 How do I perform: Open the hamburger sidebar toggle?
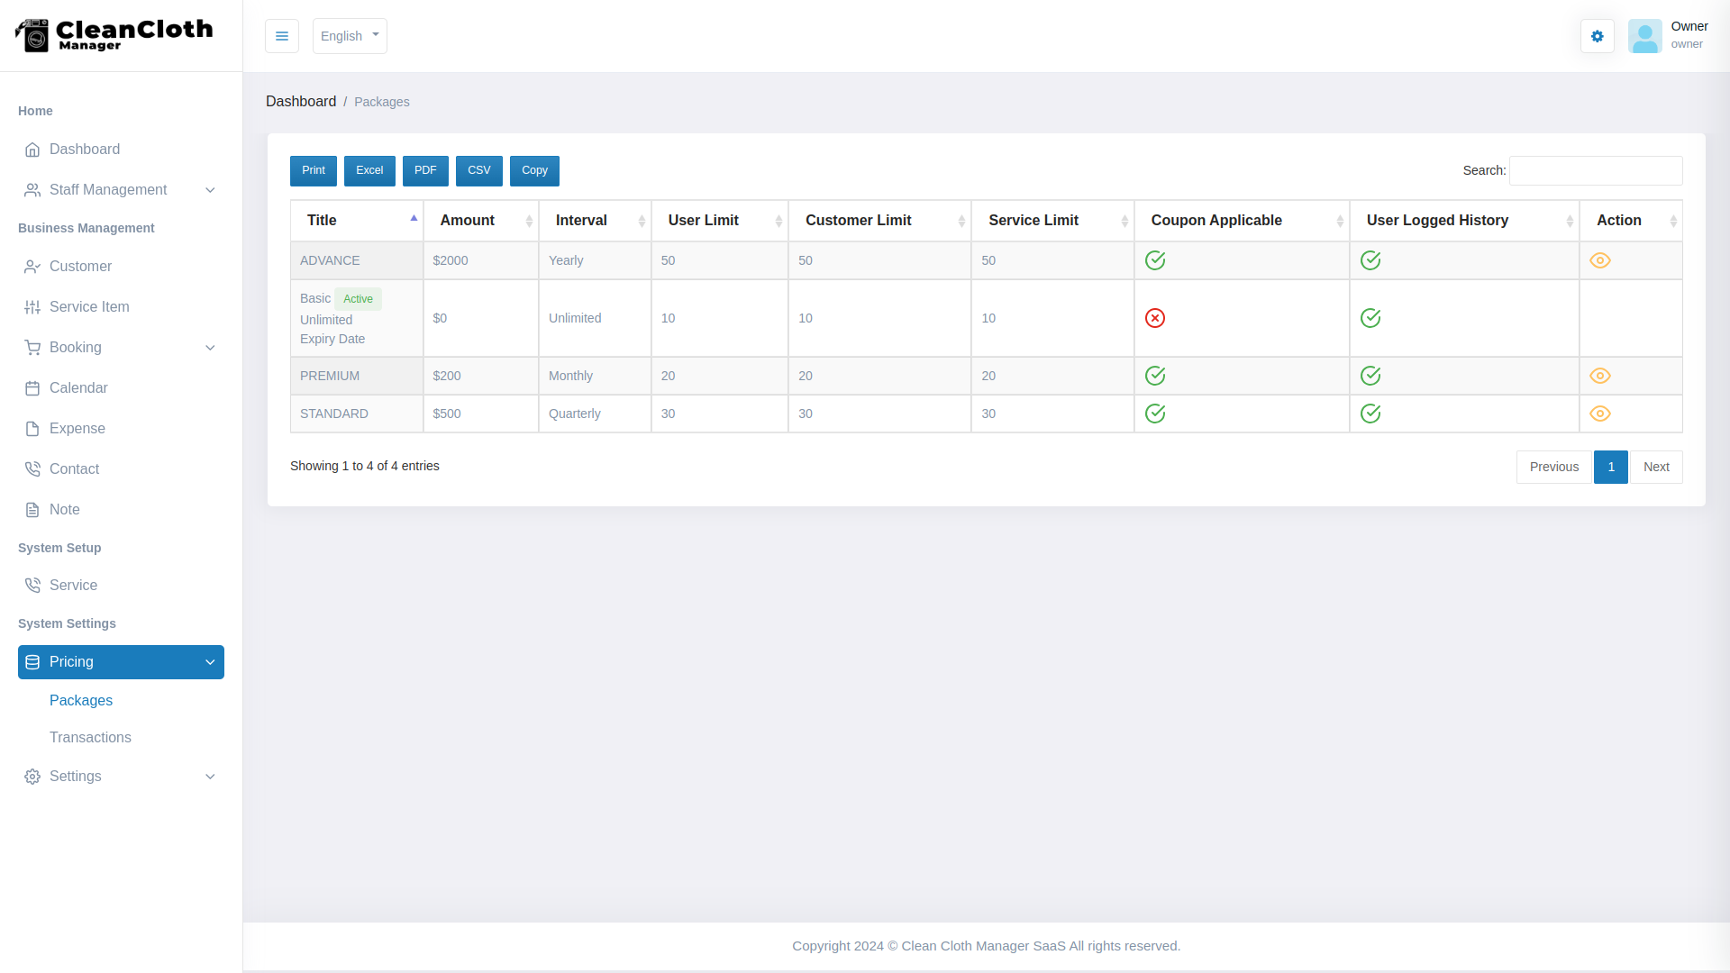tap(282, 36)
